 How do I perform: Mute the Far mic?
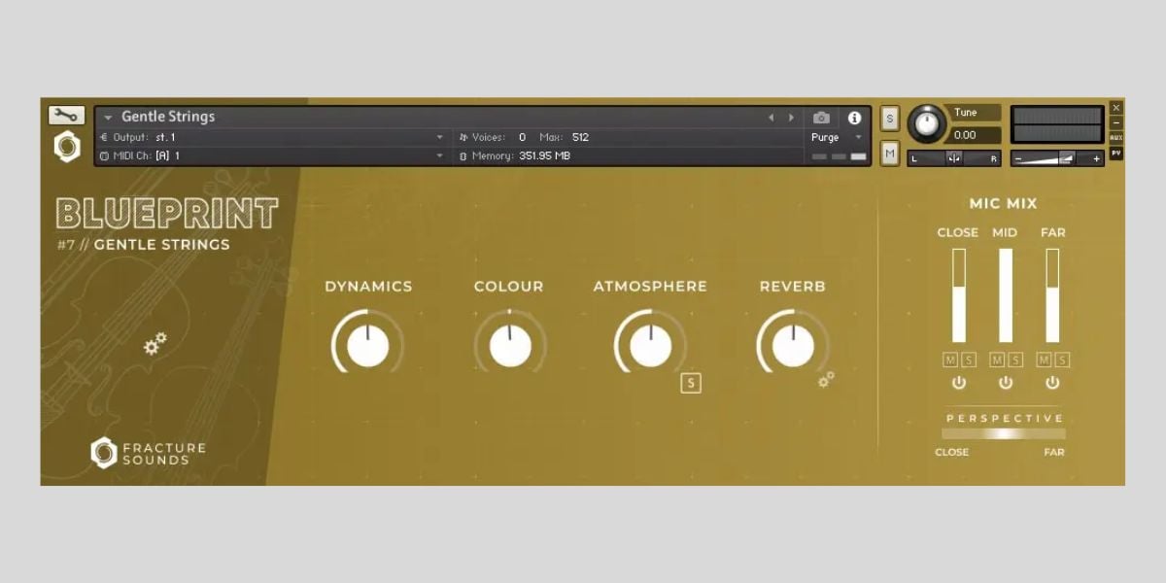pos(1044,360)
